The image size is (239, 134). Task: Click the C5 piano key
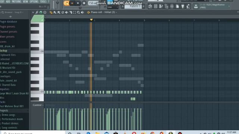pos(37,92)
